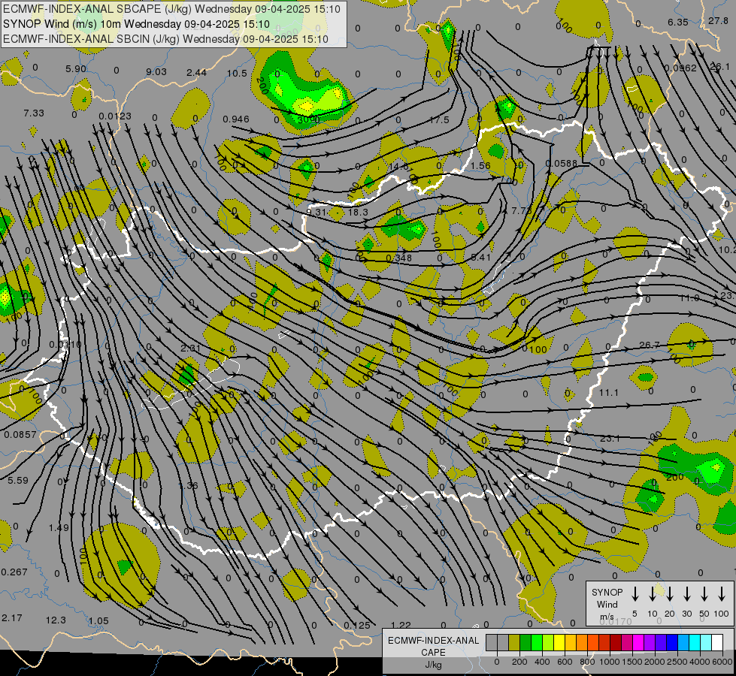The image size is (736, 676).
Task: Click the contour label 300 on green CAPE area
Action: pos(305,119)
